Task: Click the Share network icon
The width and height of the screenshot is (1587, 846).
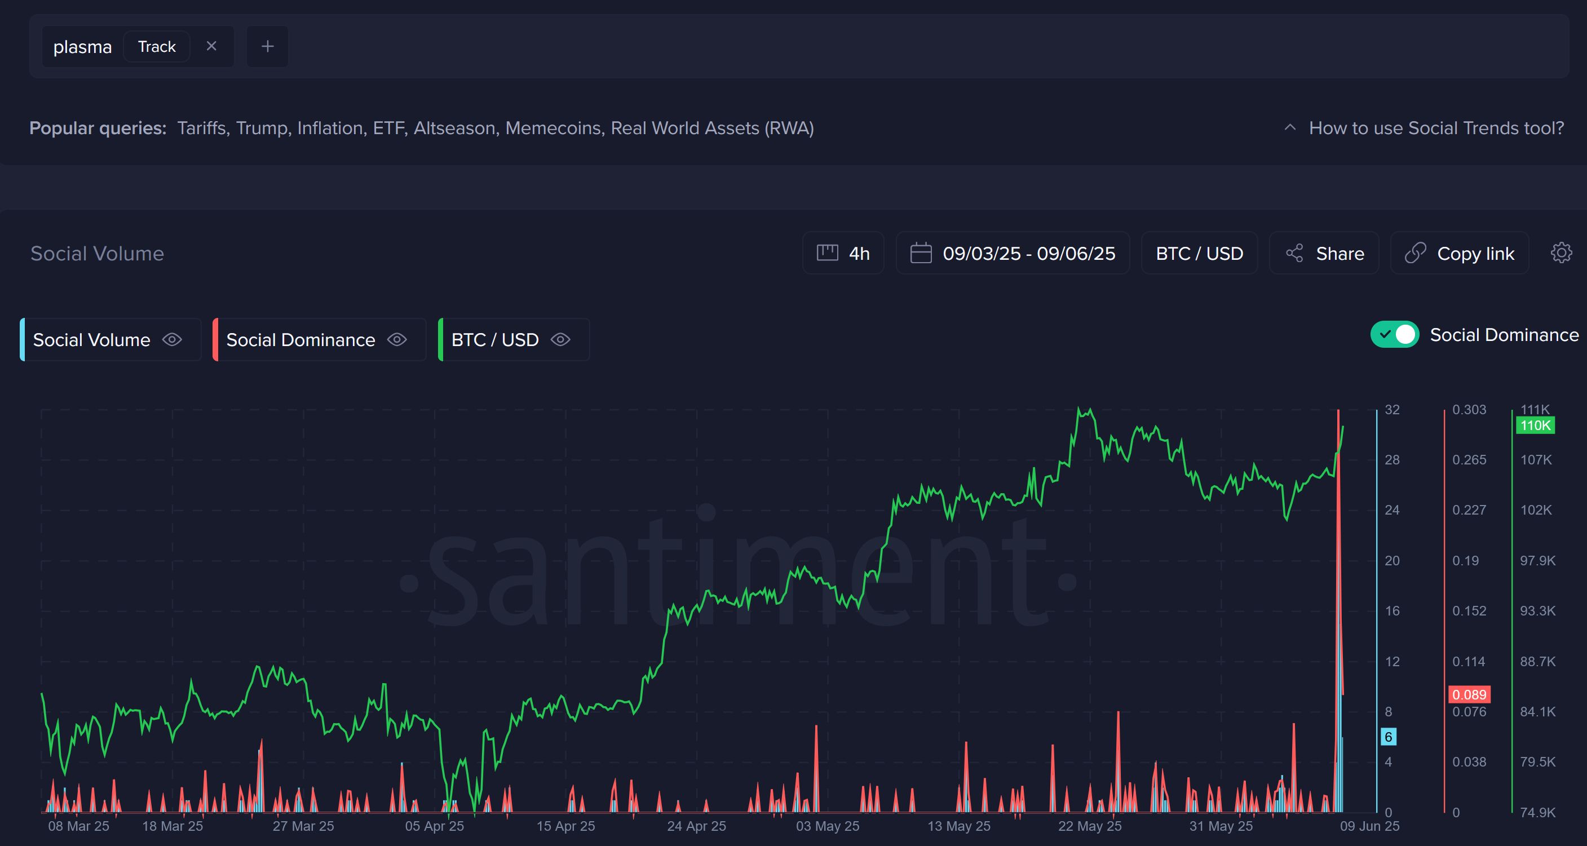Action: pyautogui.click(x=1294, y=253)
